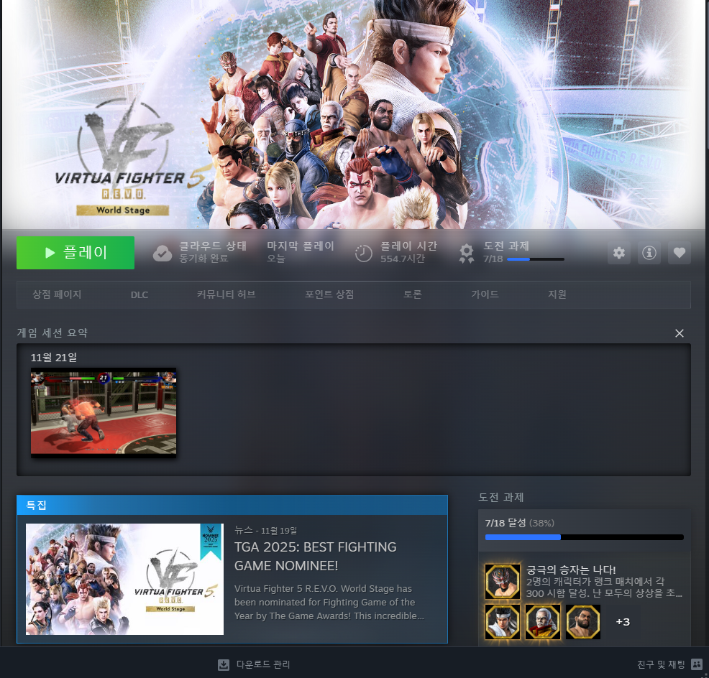Toggle favorite using the heart icon
709x678 pixels.
coord(679,253)
